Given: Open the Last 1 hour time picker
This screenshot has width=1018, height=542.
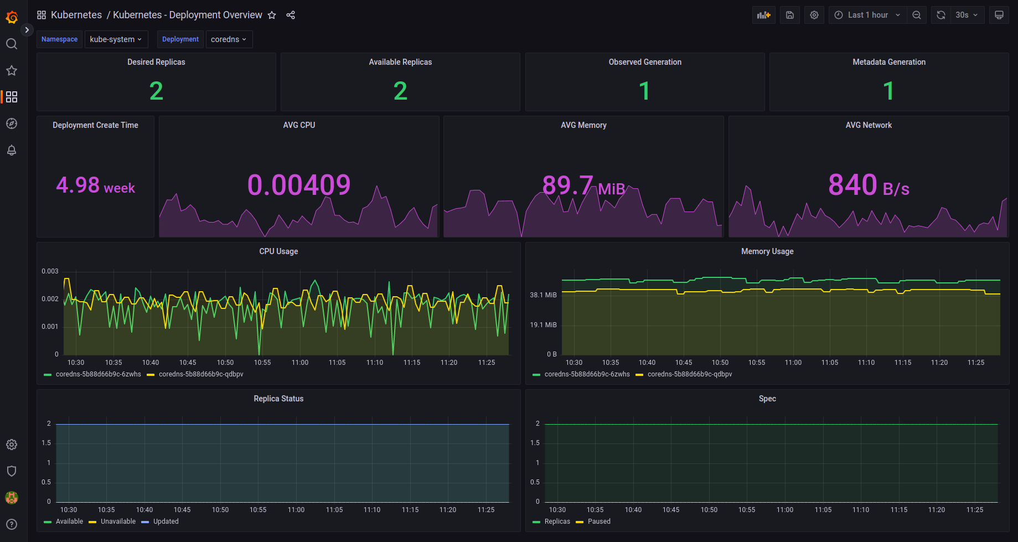Looking at the screenshot, I should [867, 15].
